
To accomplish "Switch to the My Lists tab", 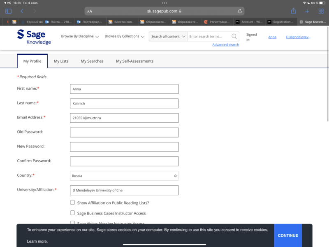I will point(61,61).
